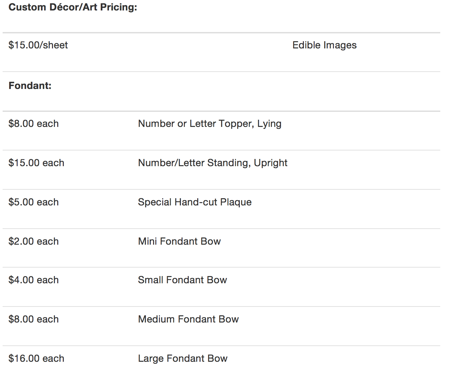This screenshot has height=384, width=471.
Task: Click the Edible Images label
Action: coord(324,45)
